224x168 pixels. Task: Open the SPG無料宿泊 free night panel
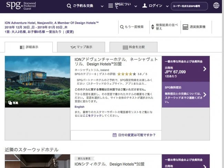pyautogui.click(x=185, y=95)
